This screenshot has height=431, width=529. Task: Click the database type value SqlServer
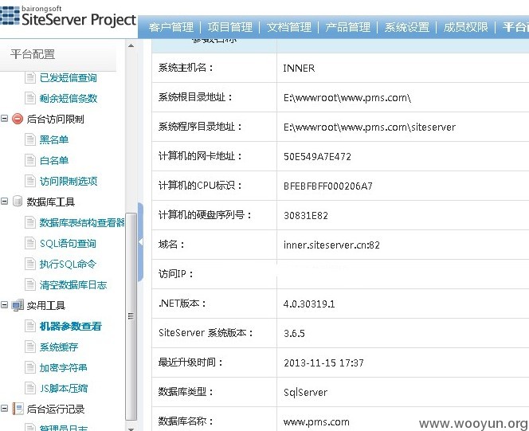coord(305,392)
